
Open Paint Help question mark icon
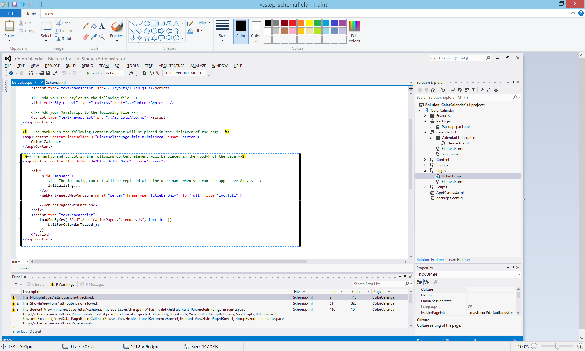581,13
